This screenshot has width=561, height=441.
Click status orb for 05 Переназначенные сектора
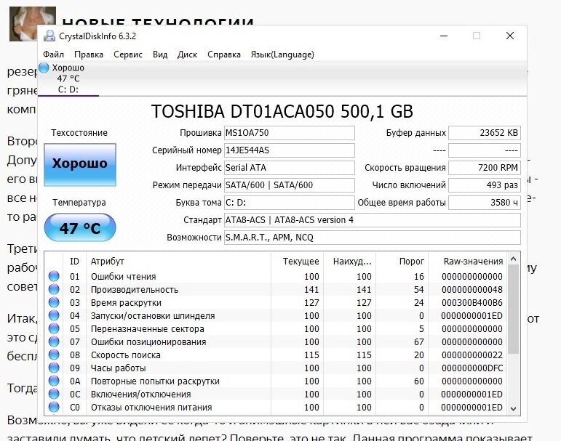[x=54, y=328]
